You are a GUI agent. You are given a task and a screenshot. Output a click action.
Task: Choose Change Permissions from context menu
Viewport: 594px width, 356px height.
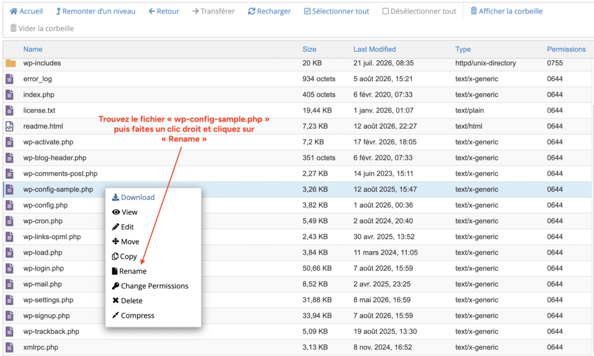[150, 286]
